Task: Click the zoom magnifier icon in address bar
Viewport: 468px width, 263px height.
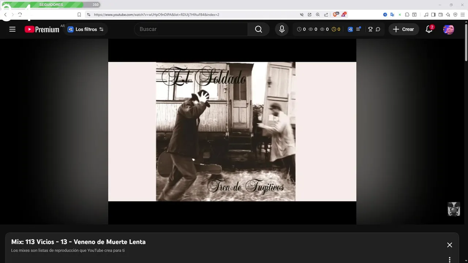Action: point(318,15)
